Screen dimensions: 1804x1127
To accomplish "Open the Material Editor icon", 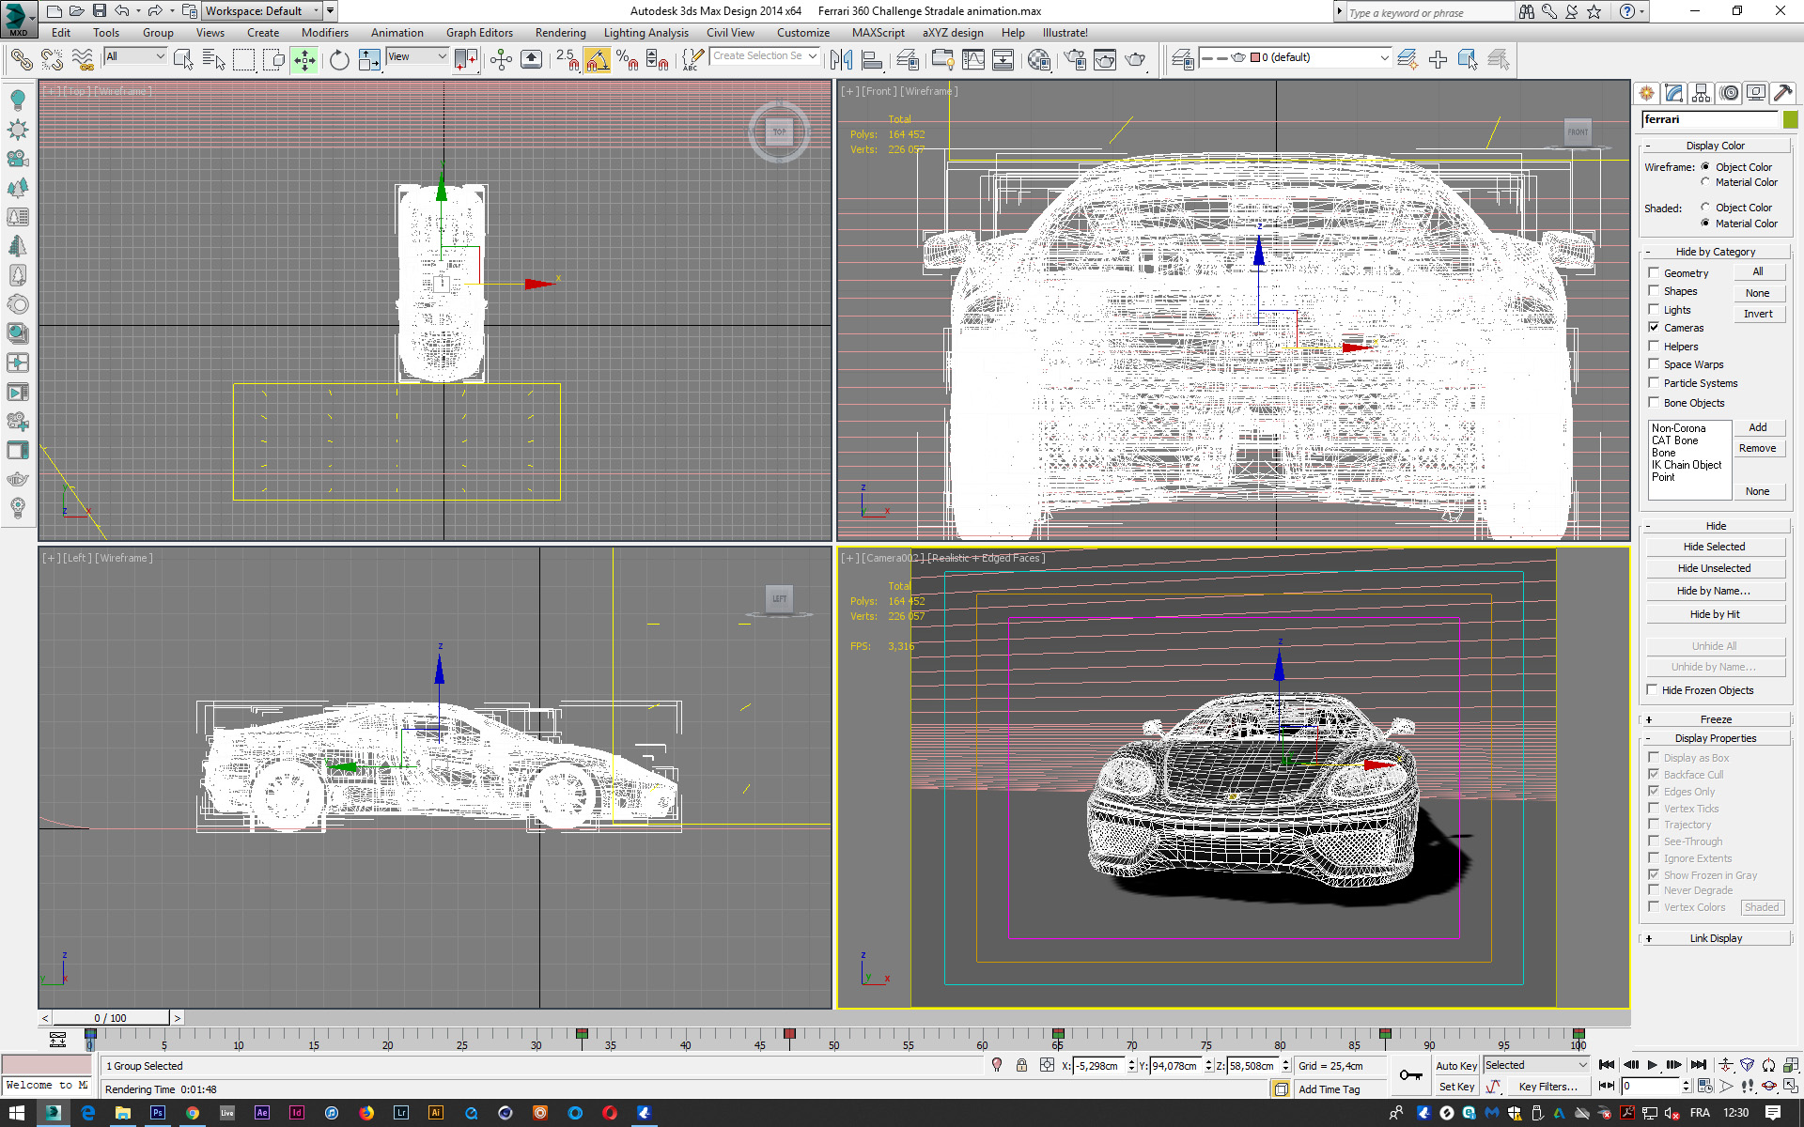I will click(x=1039, y=60).
